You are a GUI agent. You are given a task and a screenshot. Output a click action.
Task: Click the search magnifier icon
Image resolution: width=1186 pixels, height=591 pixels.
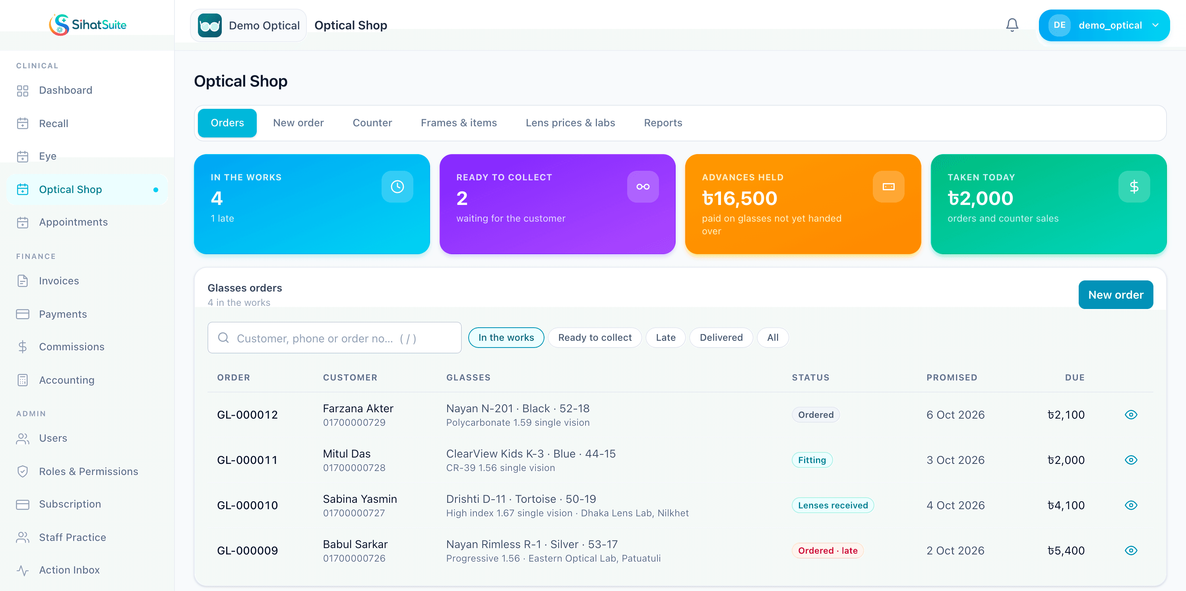tap(223, 338)
